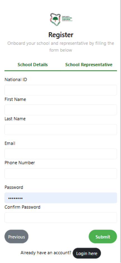Click the onboarding description subtitle text
This screenshot has height=263, width=121.
[x=61, y=47]
